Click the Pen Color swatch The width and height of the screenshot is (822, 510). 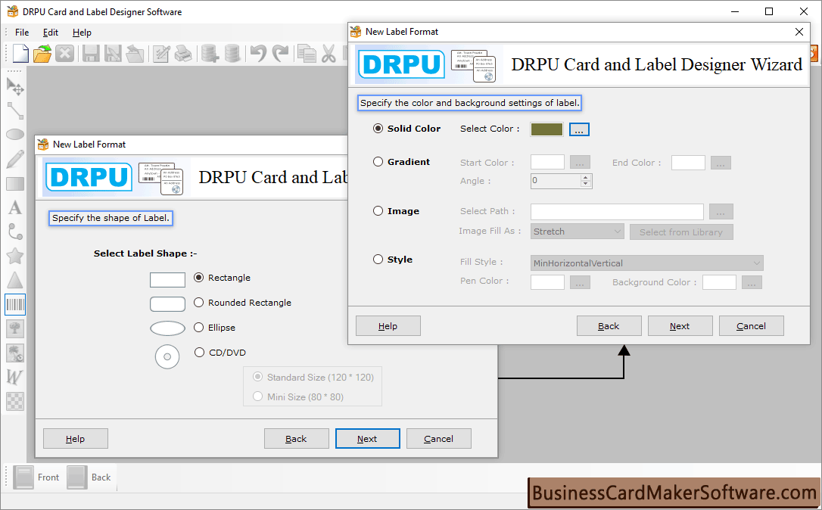[x=547, y=282]
